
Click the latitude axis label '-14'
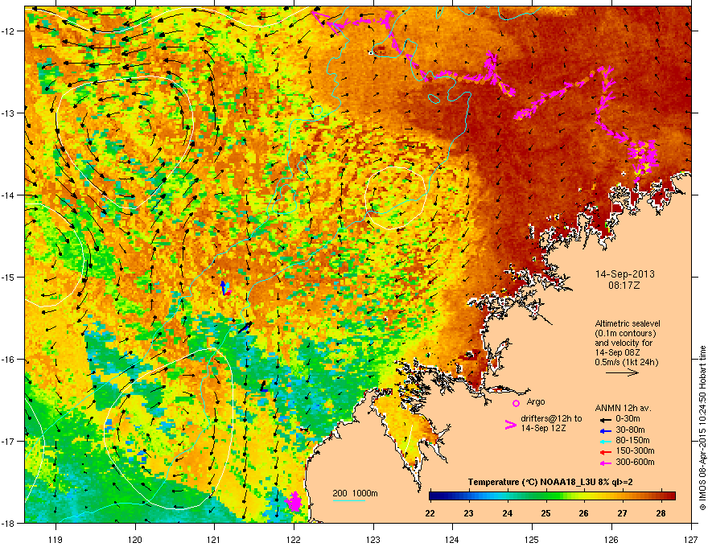click(9, 195)
